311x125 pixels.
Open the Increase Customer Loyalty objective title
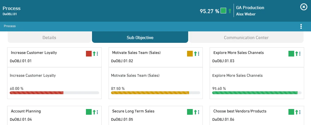(34, 53)
